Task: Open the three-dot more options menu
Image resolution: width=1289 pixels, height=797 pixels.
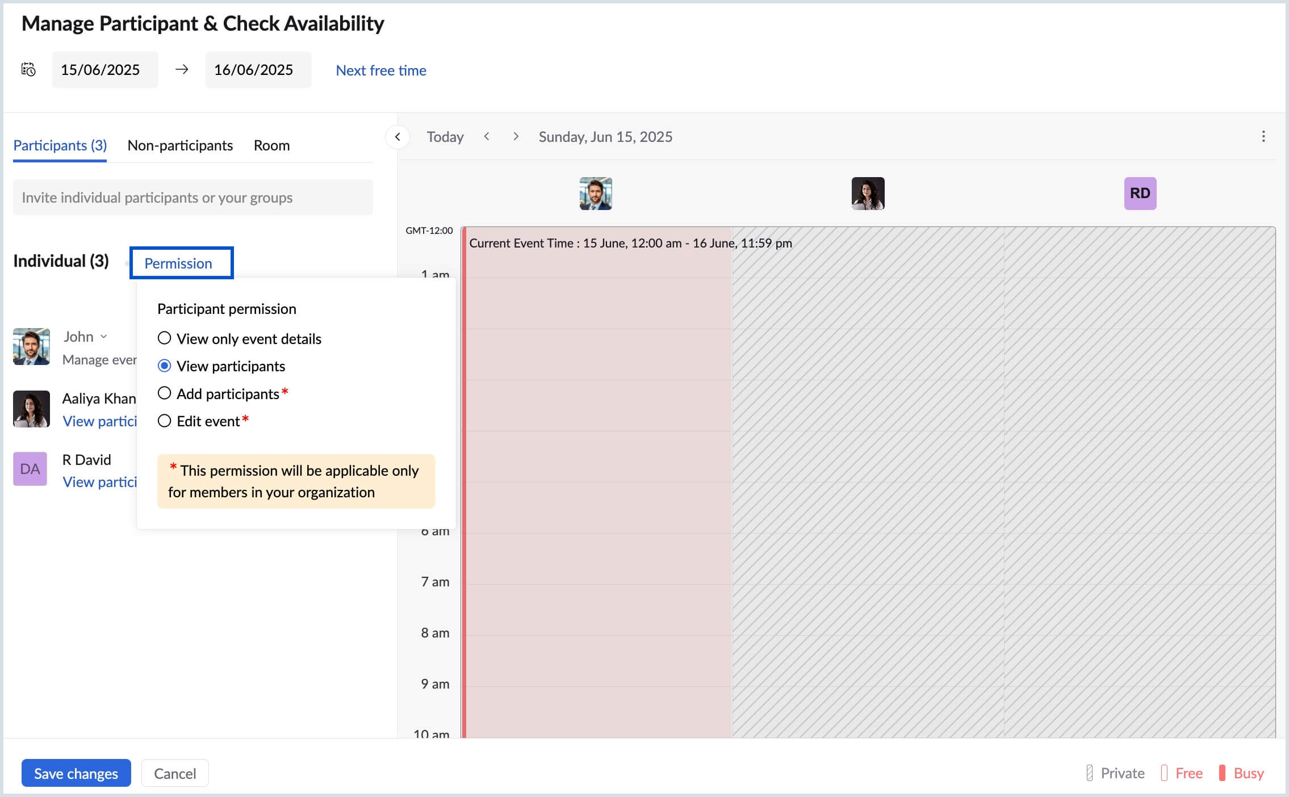Action: point(1263,136)
